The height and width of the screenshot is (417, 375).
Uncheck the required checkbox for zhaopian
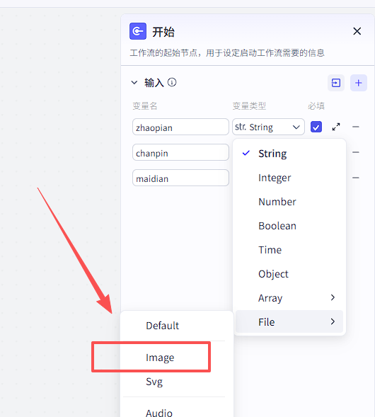pyautogui.click(x=316, y=127)
